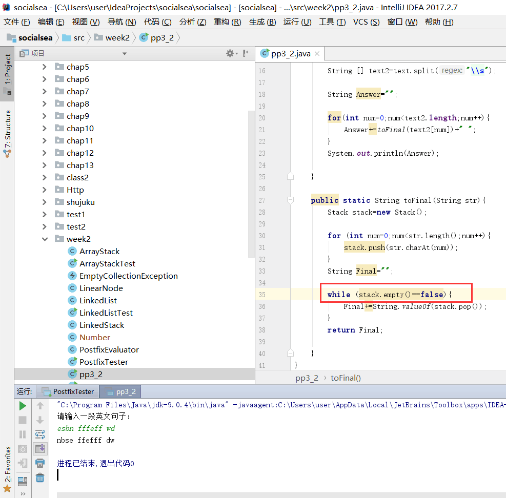This screenshot has width=506, height=498.
Task: Click the Exit arrow icon in run panel
Action: tap(23, 463)
